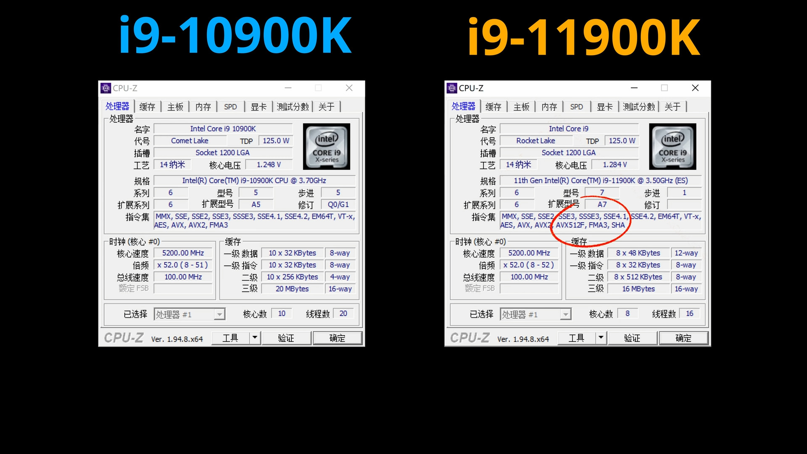
Task: Click the 10 x 256 KBytes level 2 cache value
Action: click(293, 277)
